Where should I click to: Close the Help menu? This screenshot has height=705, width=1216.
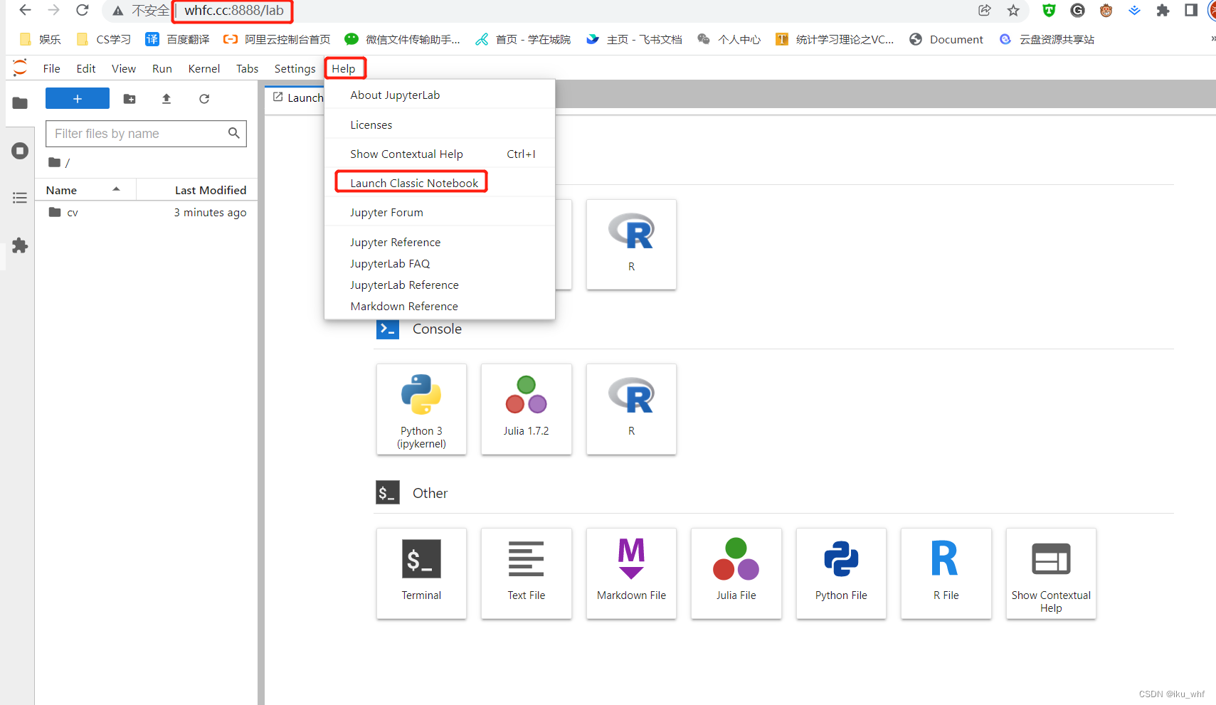(x=344, y=68)
